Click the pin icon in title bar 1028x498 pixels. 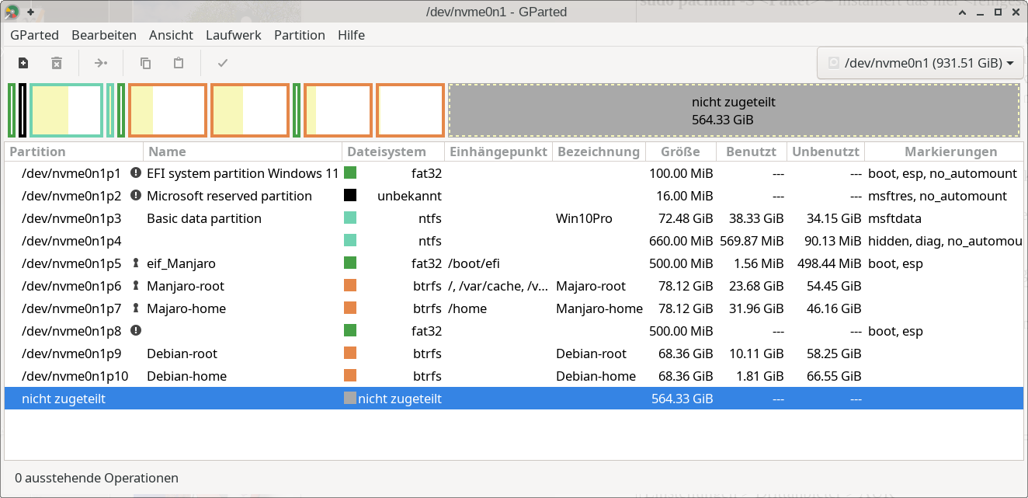point(30,12)
